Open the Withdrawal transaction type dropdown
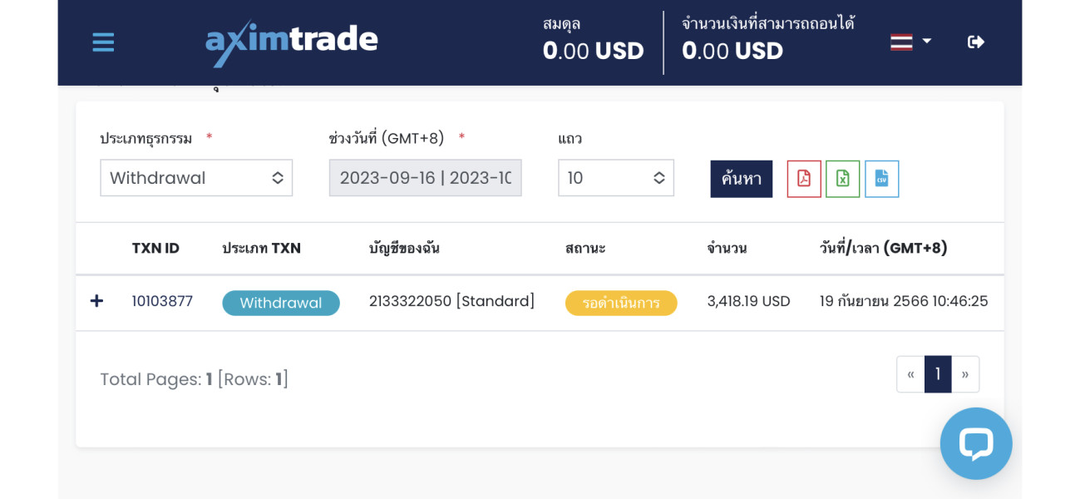1080x499 pixels. [x=196, y=178]
